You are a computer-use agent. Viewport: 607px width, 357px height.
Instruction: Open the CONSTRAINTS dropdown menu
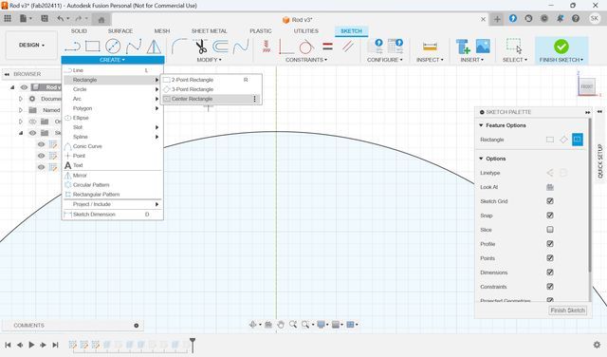coord(306,60)
